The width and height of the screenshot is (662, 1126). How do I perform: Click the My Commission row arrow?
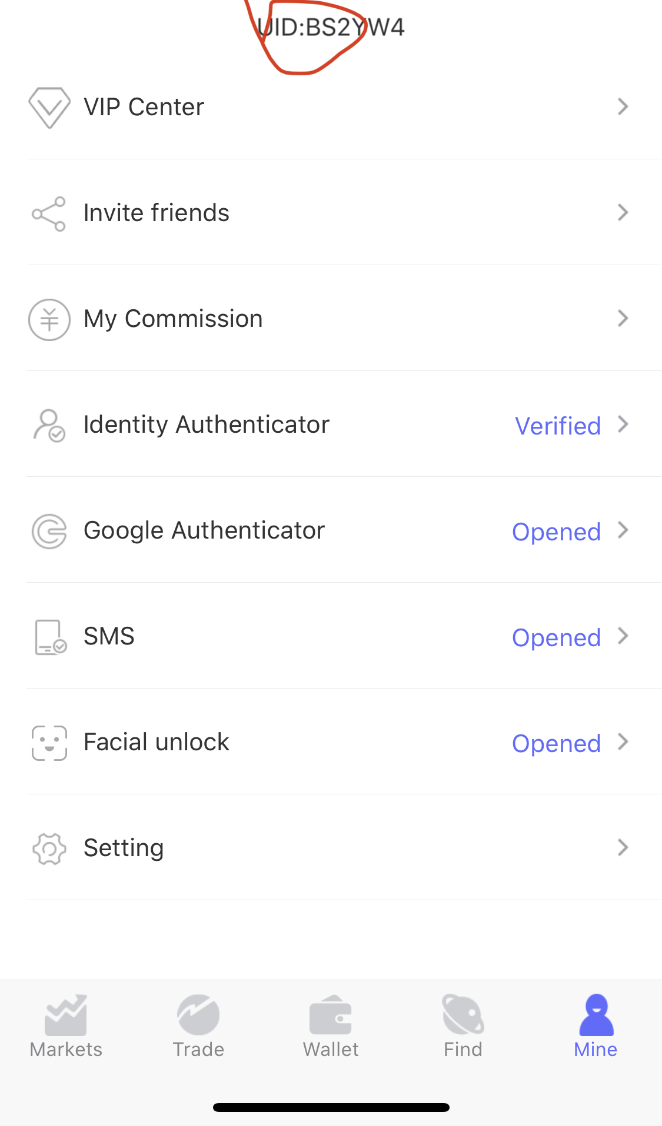(623, 318)
